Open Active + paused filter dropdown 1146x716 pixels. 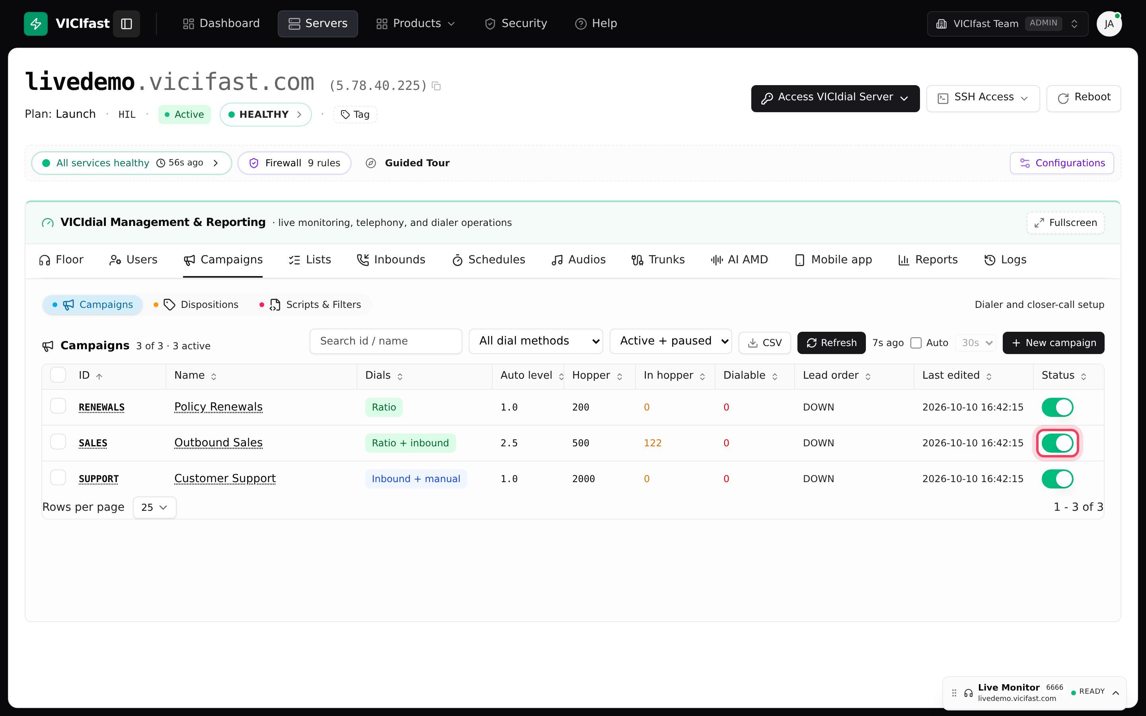click(x=670, y=341)
